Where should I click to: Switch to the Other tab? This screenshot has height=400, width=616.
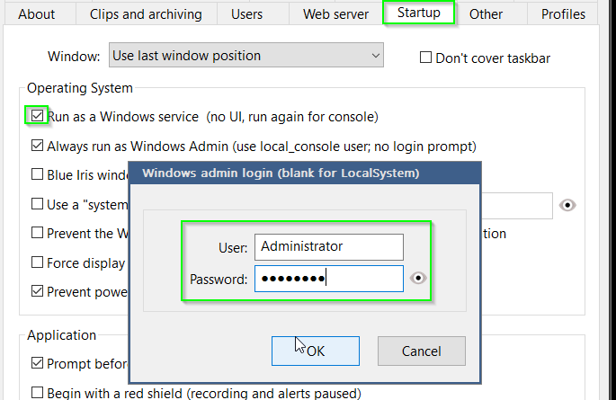pos(486,14)
